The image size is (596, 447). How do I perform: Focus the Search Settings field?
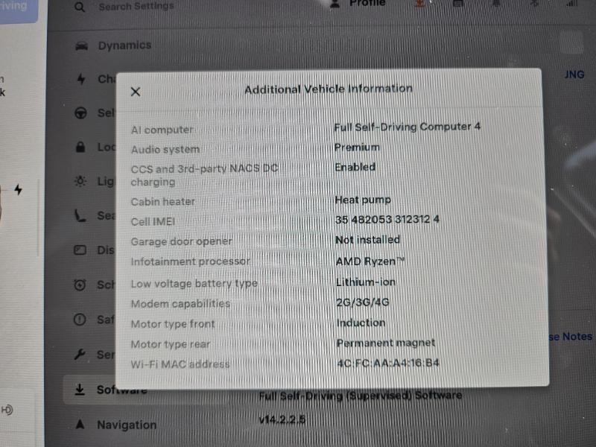pos(136,7)
